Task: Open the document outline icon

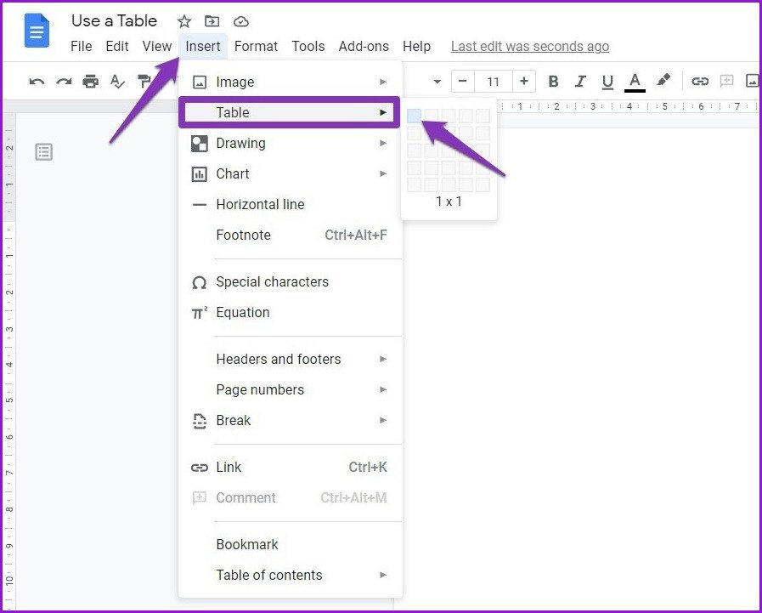Action: pos(44,152)
